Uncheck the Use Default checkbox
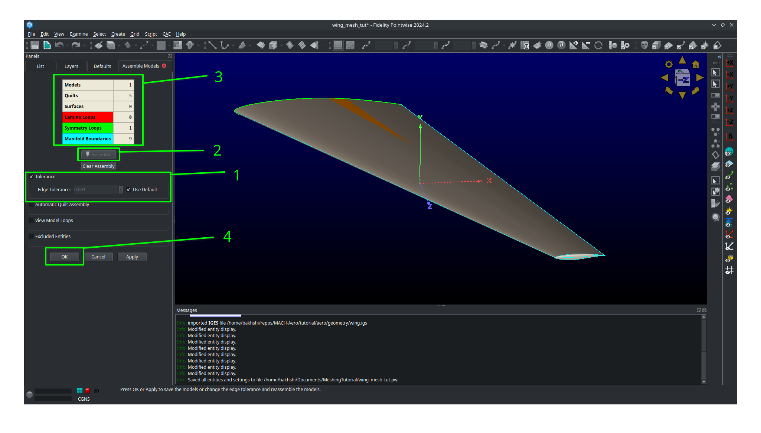The width and height of the screenshot is (761, 433). pyautogui.click(x=129, y=189)
